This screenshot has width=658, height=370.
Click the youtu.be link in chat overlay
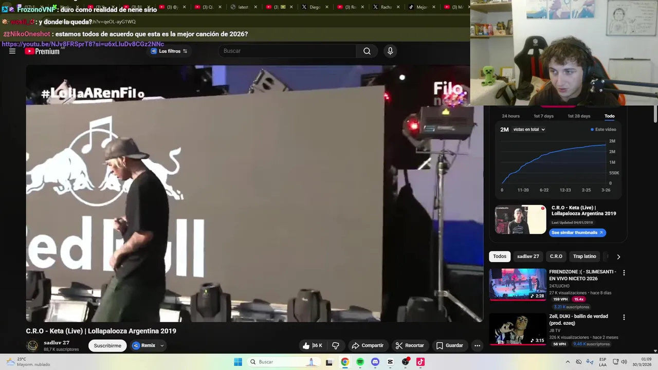[x=83, y=44]
